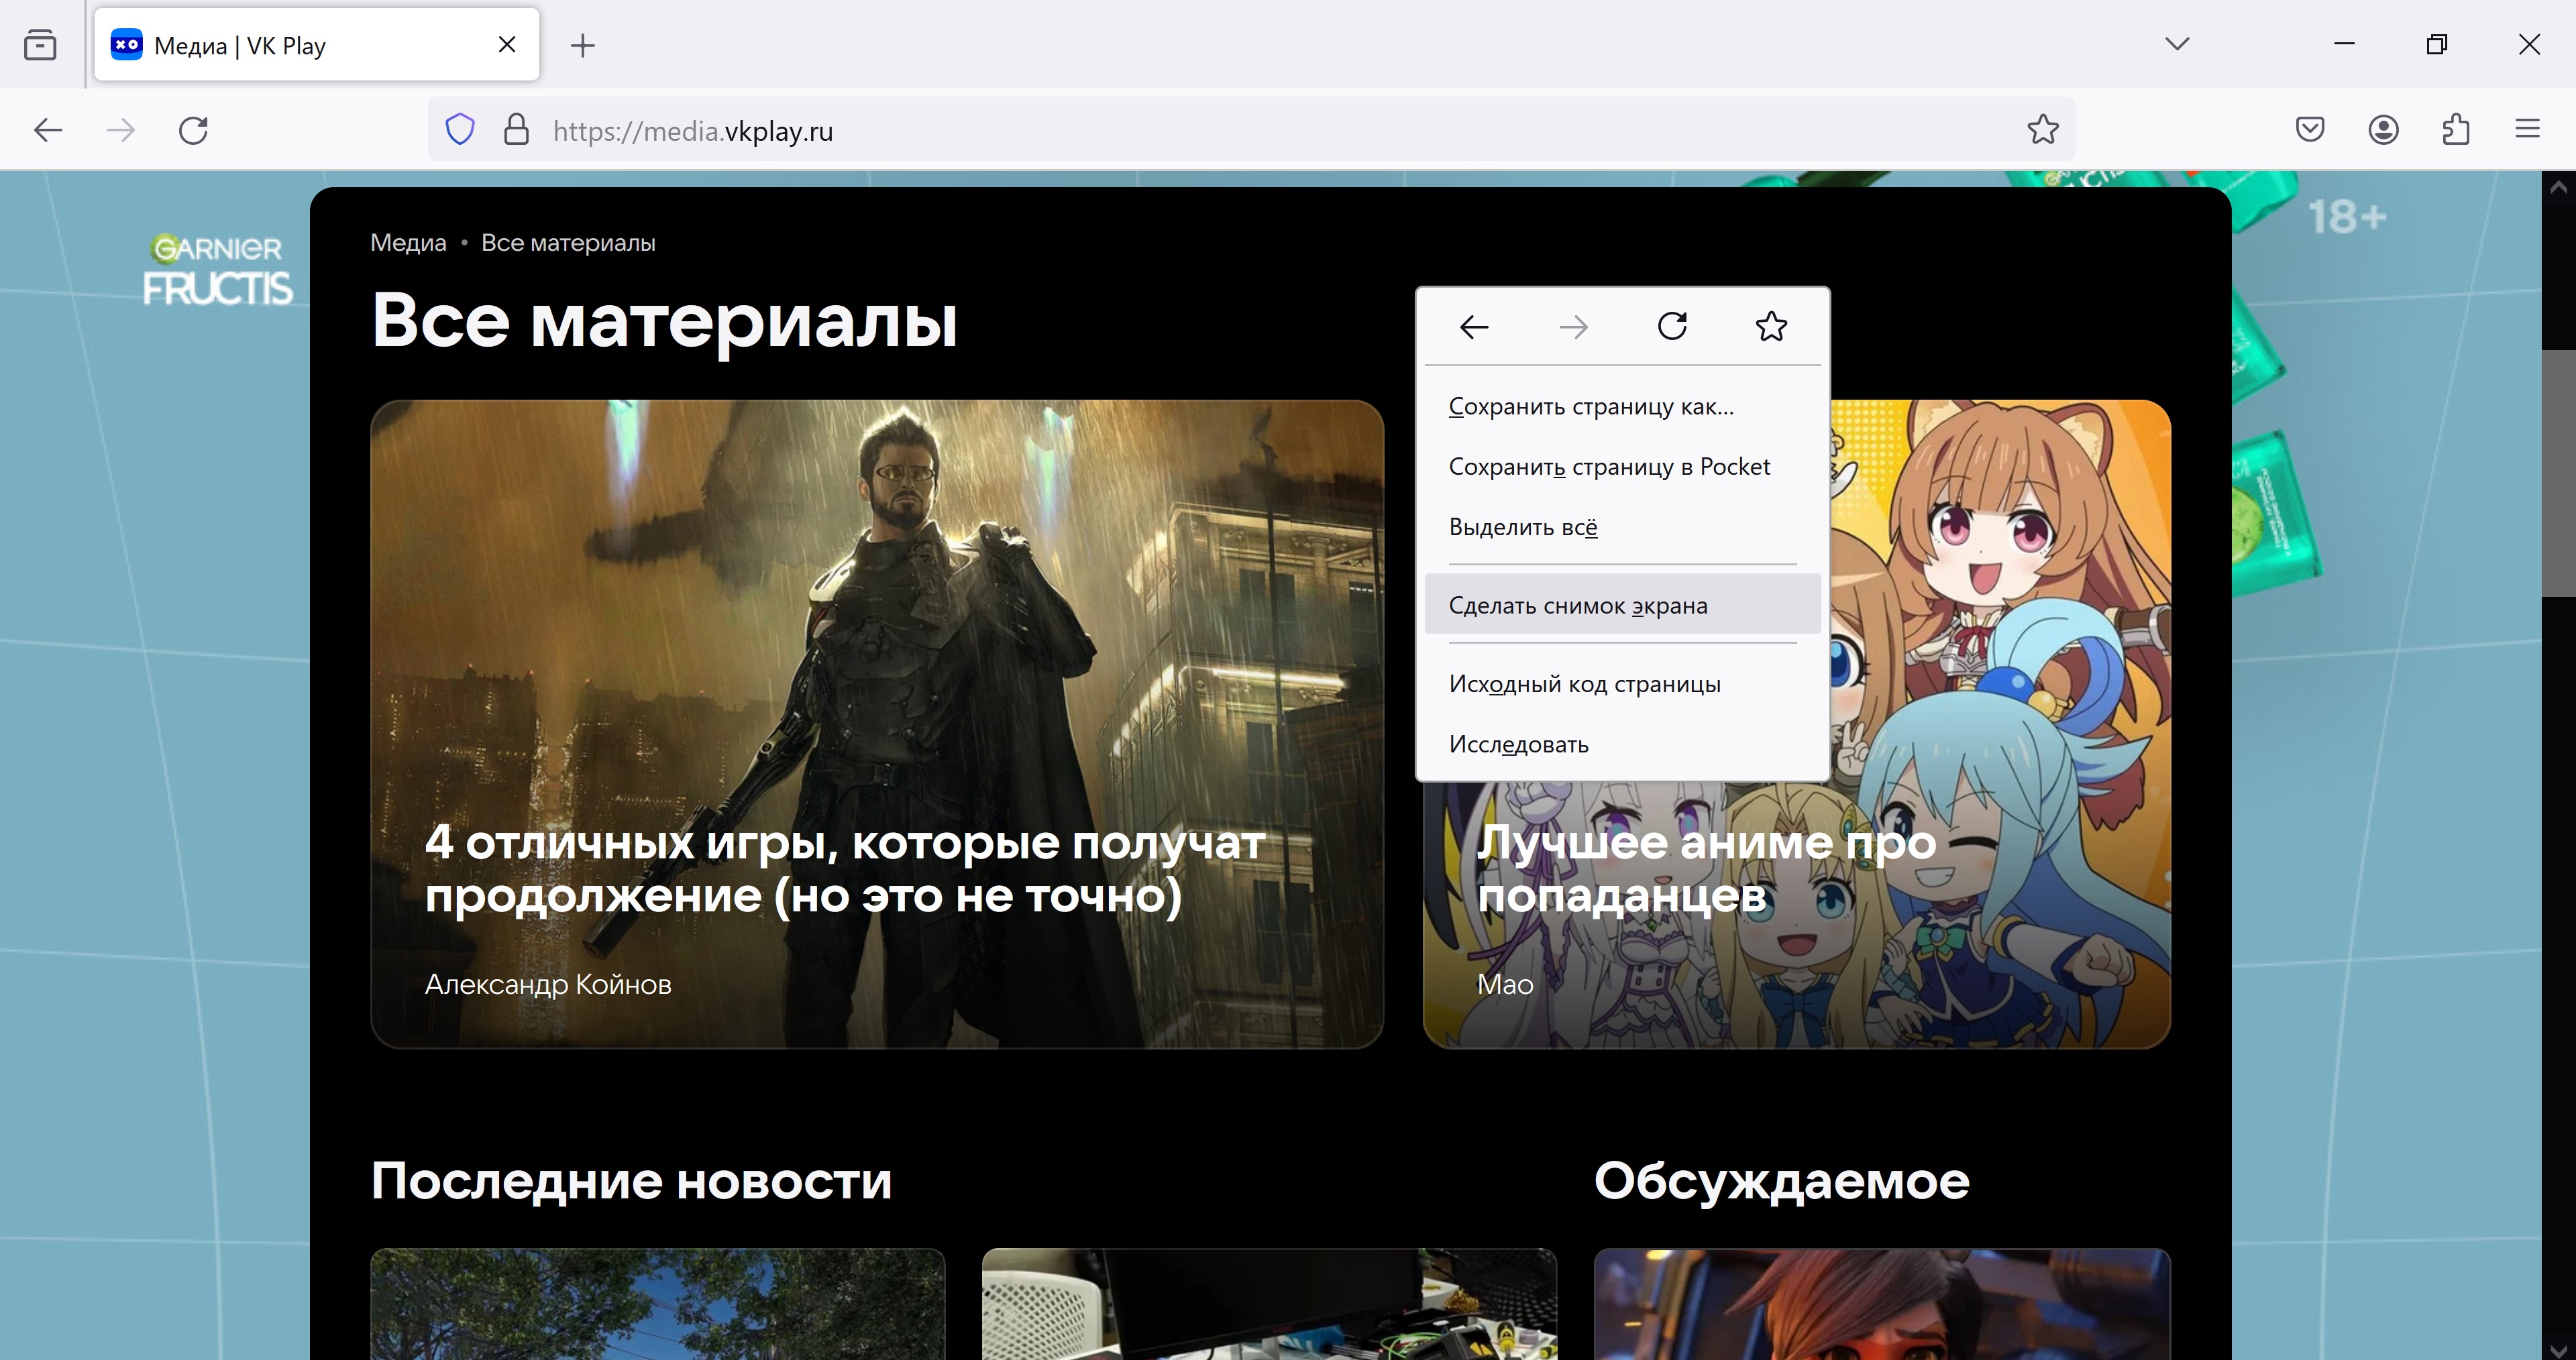Image resolution: width=2576 pixels, height=1360 pixels.
Task: Open article 4 отличных игры headline
Action: click(x=845, y=868)
